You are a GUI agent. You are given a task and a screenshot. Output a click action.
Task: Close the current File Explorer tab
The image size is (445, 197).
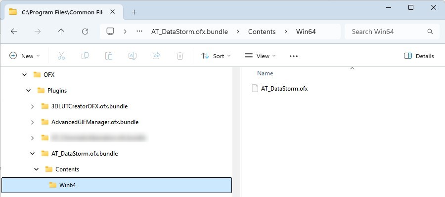coord(113,12)
